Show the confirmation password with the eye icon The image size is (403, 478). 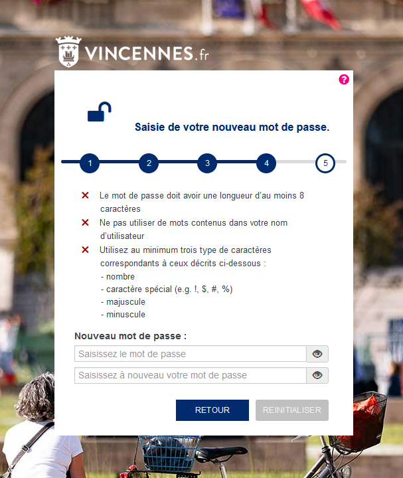[x=317, y=375]
